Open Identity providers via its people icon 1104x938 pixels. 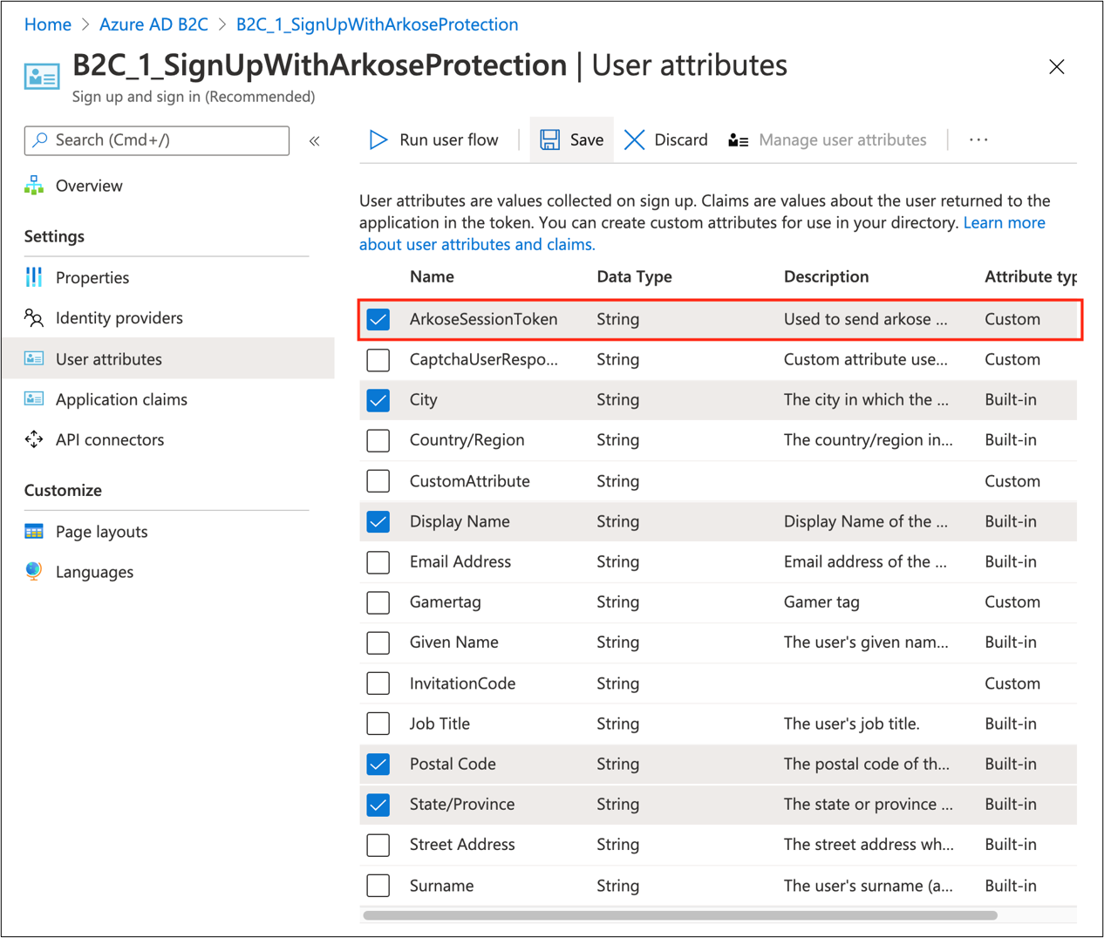pyautogui.click(x=34, y=318)
